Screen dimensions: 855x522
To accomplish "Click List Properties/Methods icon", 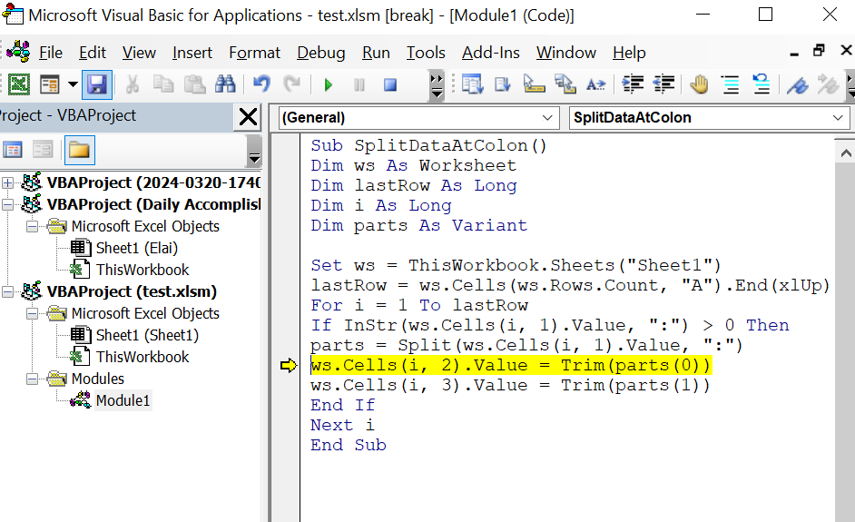I will (472, 84).
